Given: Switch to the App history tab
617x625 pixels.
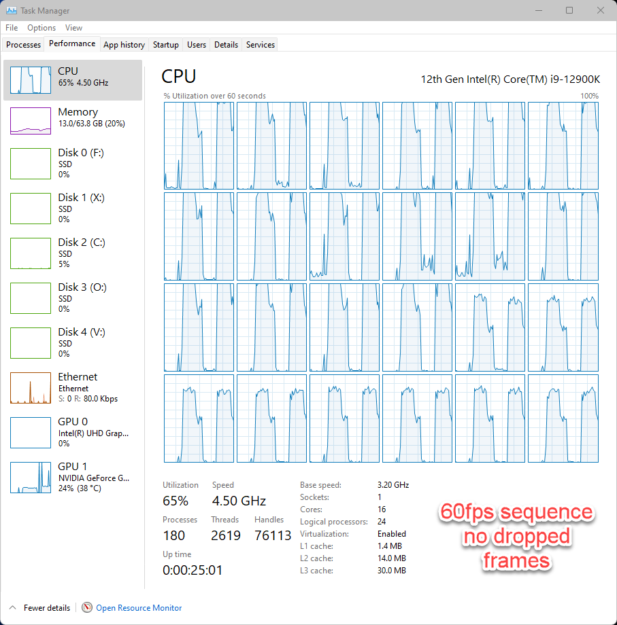Looking at the screenshot, I should point(124,44).
